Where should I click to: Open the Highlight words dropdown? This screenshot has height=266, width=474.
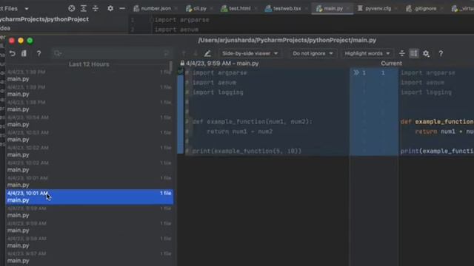(x=367, y=53)
